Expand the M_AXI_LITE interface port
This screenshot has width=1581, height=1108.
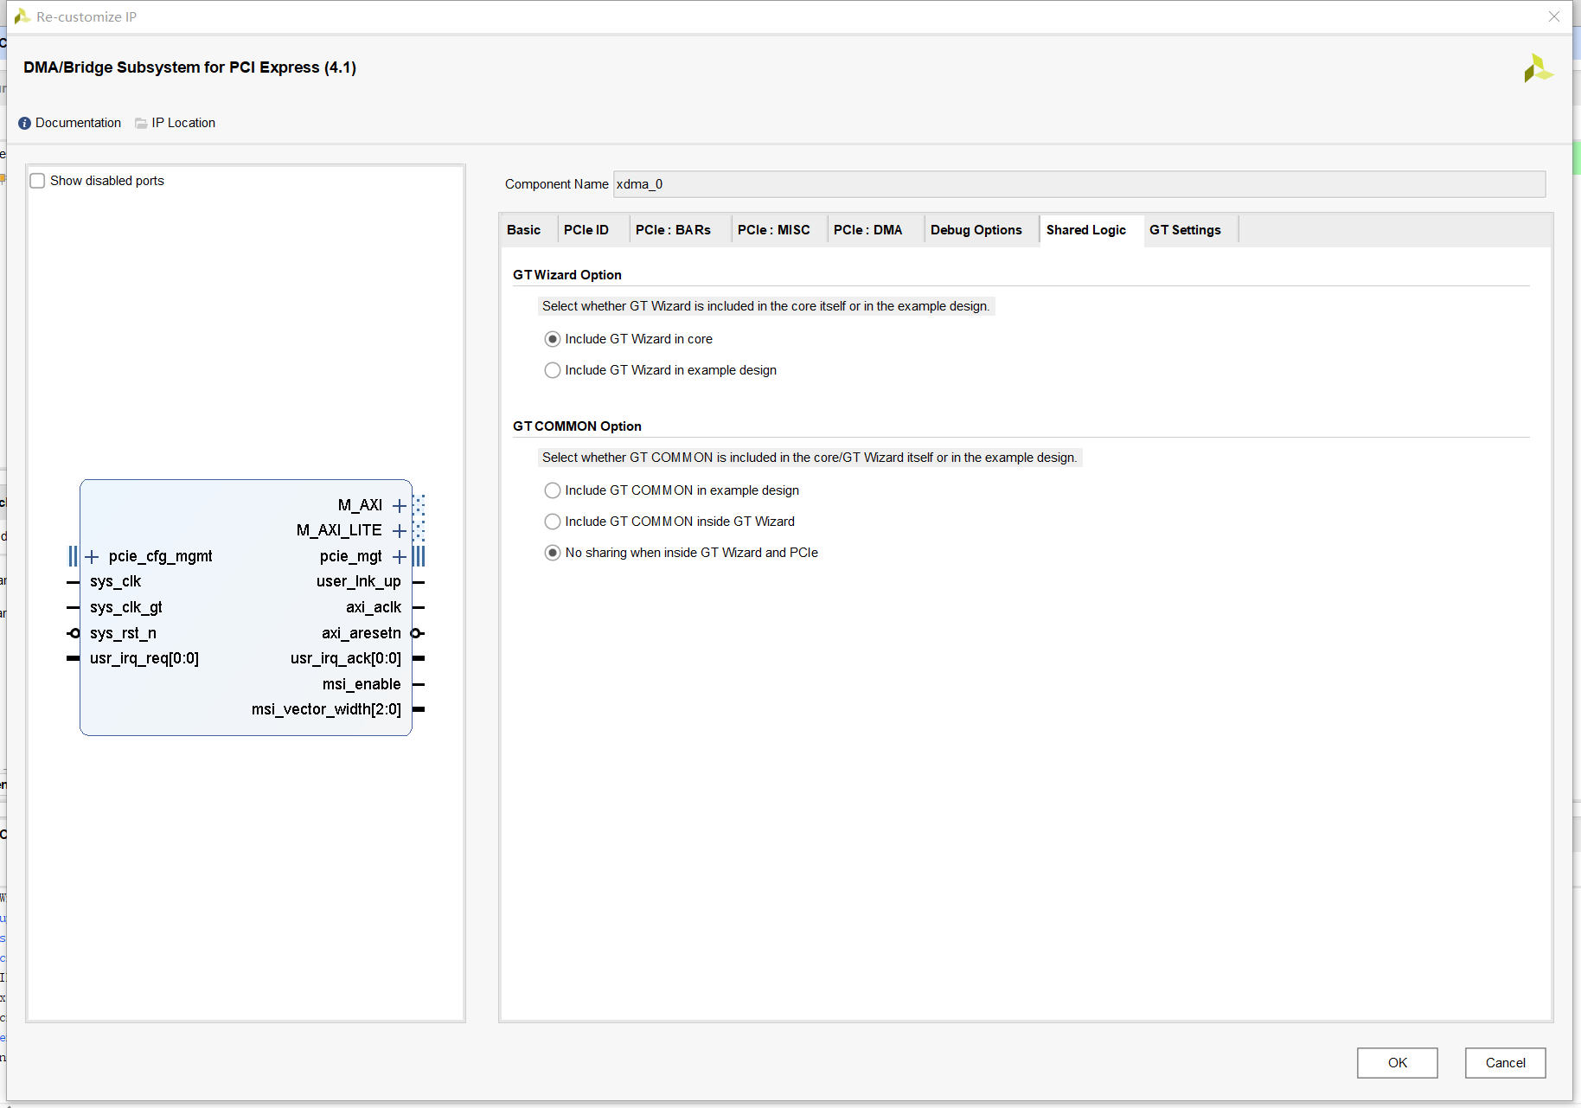pos(399,530)
